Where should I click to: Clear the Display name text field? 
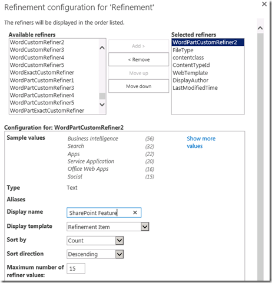click(135, 213)
